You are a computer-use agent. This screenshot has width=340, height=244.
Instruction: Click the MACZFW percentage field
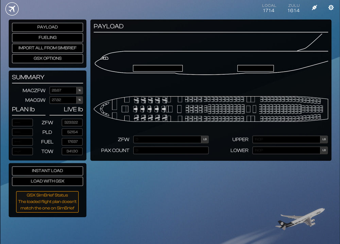tap(63, 91)
